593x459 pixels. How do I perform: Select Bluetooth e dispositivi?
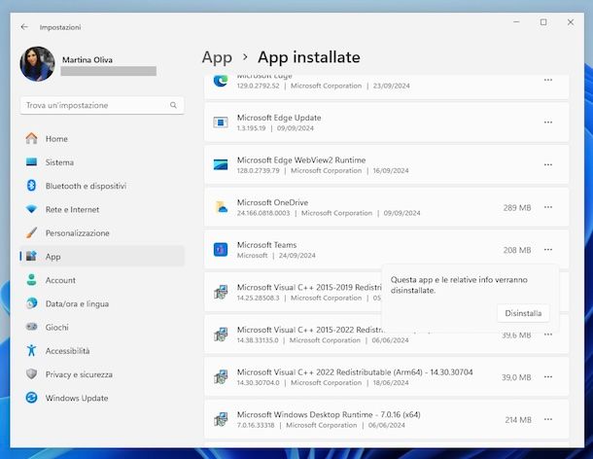102,186
